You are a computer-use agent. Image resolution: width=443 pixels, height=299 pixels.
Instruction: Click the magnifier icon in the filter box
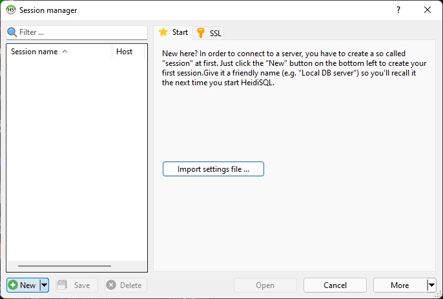[x=12, y=32]
